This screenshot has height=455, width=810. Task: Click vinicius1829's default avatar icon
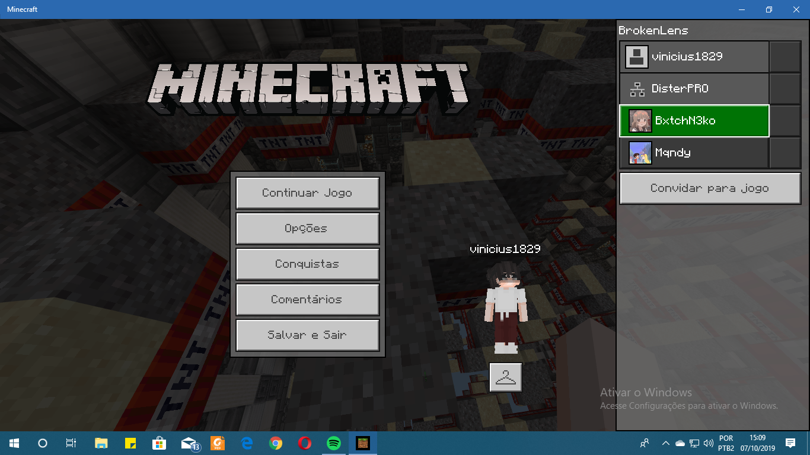(x=636, y=57)
